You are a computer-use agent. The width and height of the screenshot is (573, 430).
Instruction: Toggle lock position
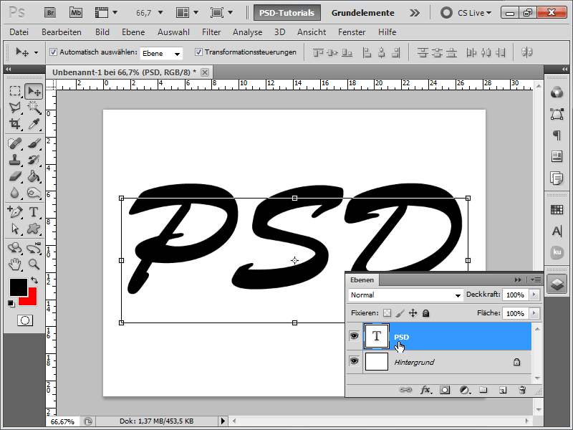pos(413,313)
